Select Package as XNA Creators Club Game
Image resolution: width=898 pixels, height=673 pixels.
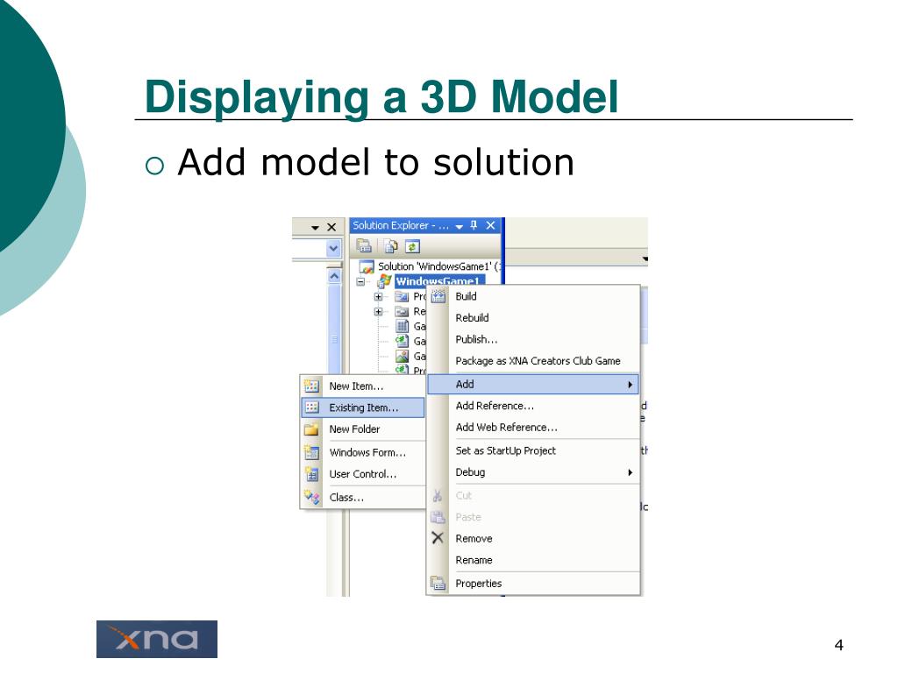(x=534, y=361)
